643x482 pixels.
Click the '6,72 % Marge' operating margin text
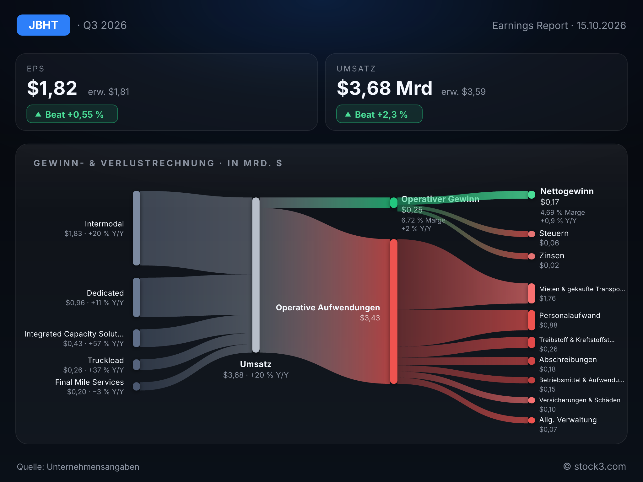click(423, 220)
